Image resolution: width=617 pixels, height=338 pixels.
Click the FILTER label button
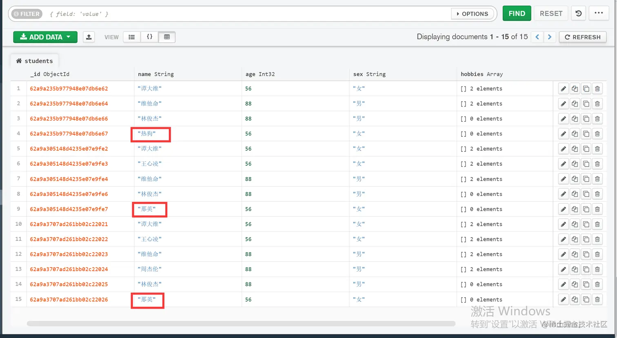click(27, 14)
